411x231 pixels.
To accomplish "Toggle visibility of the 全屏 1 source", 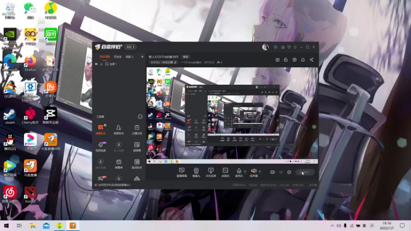I will coord(96,64).
